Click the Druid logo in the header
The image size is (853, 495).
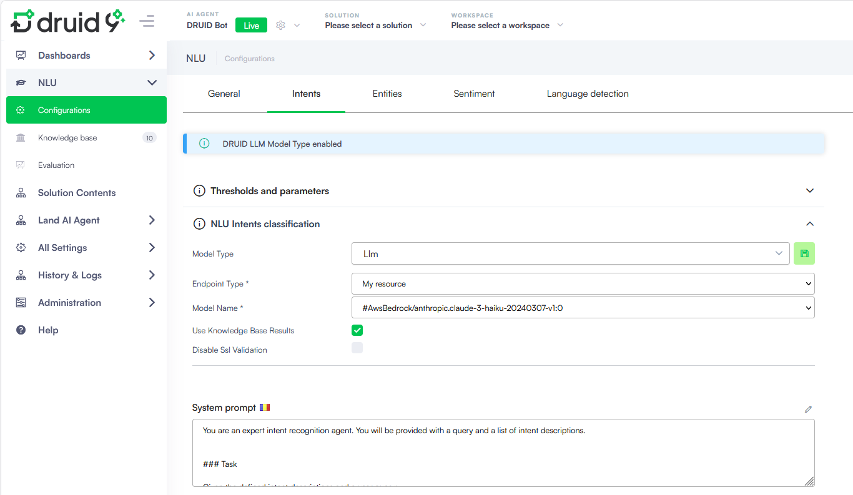point(67,22)
